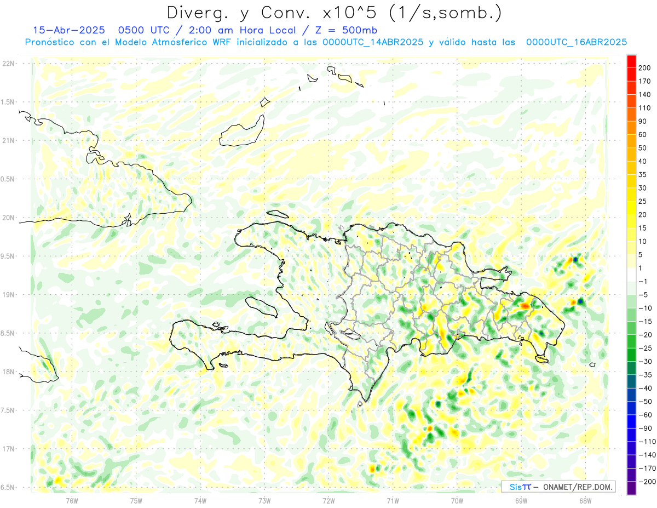657x508 pixels.
Task: Click the map title 'Diverg. y Conv. x10^5'
Action: point(274,13)
